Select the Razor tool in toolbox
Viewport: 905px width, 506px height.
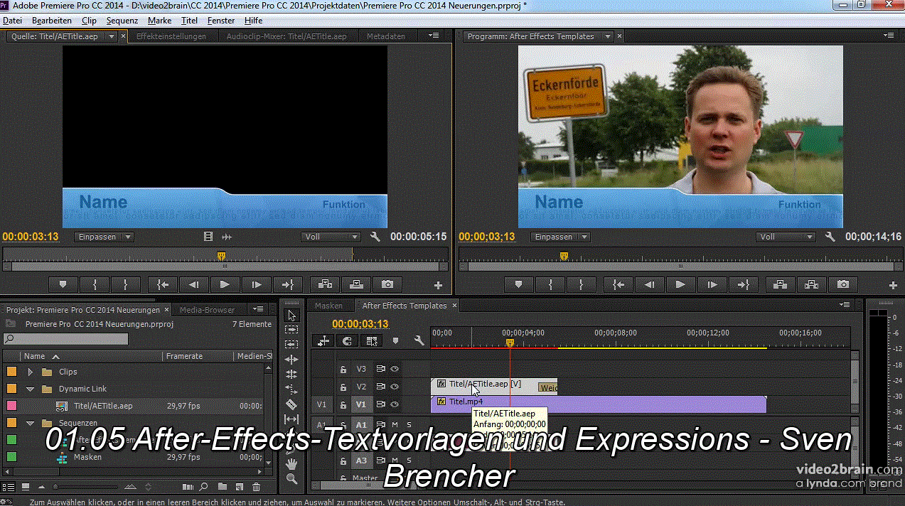click(x=291, y=404)
